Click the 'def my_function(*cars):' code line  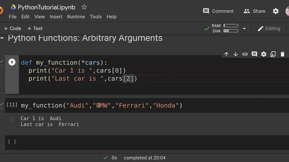(x=64, y=63)
